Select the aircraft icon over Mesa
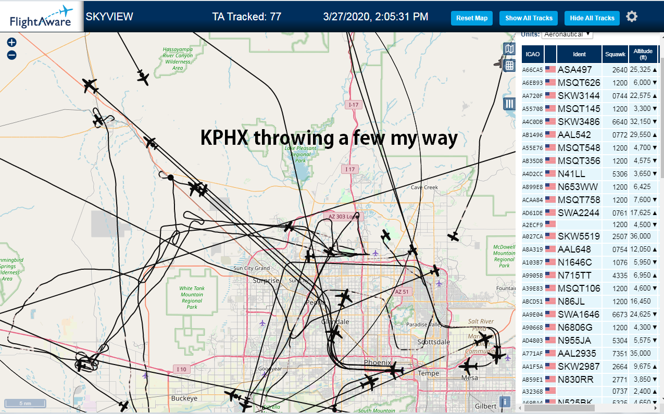Viewport: 664px width, 414px height. (x=468, y=366)
